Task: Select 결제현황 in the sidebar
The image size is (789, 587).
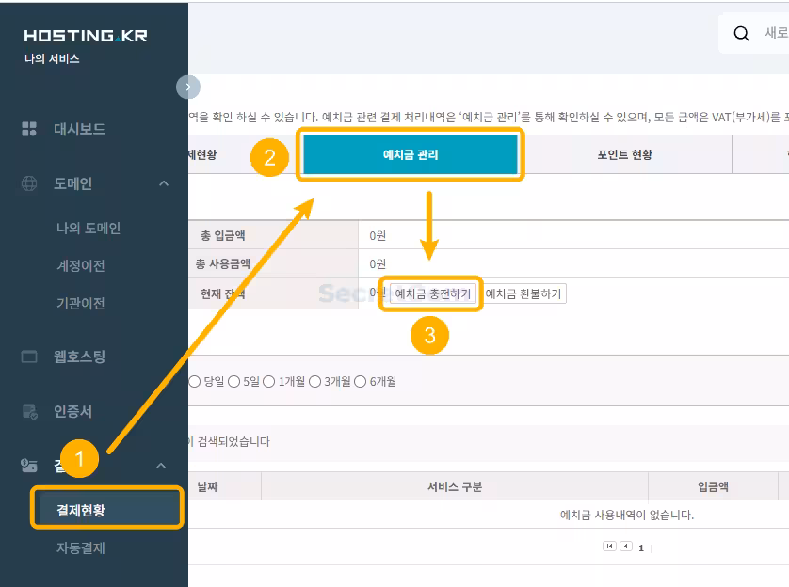Action: click(107, 510)
